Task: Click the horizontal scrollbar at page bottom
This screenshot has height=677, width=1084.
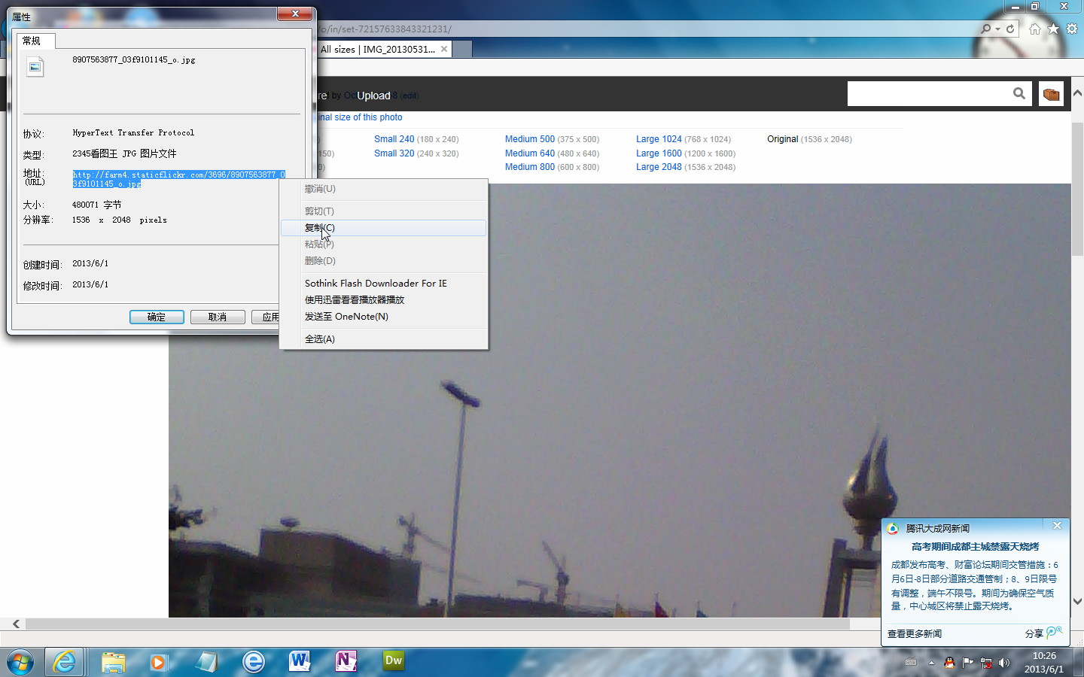Action: point(437,624)
